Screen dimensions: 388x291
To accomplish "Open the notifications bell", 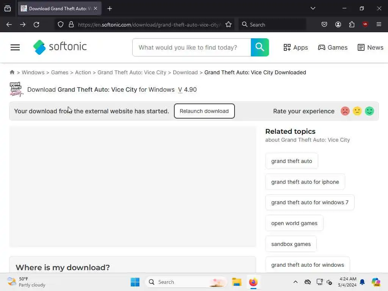I will point(362,282).
